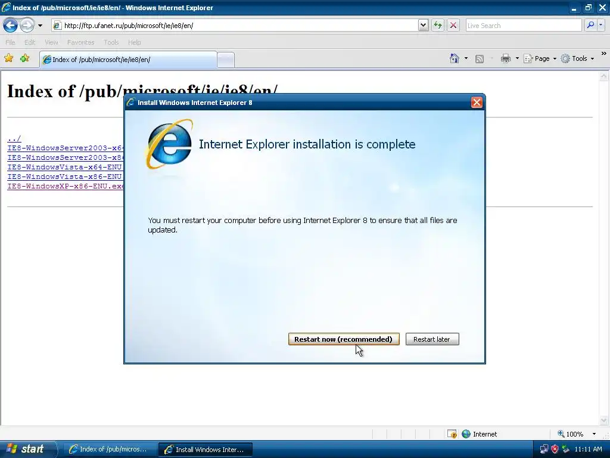Click the page scrollbar up arrow
This screenshot has height=458, width=610.
604,76
